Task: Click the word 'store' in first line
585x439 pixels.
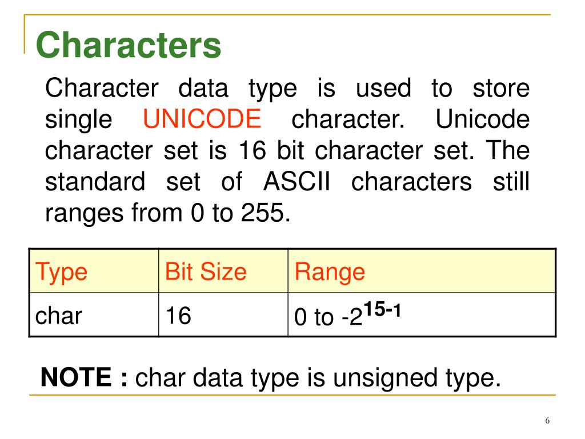Action: pyautogui.click(x=501, y=89)
